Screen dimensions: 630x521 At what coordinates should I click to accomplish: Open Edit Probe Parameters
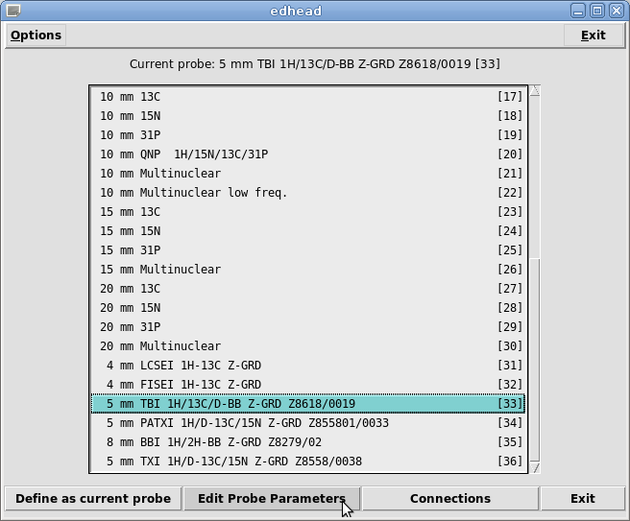[x=271, y=499]
